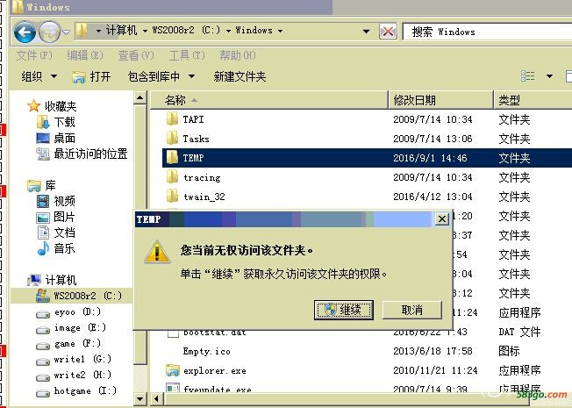Screen dimensions: 572x408
Task: Open 下载 in favorites
Action: click(x=56, y=122)
